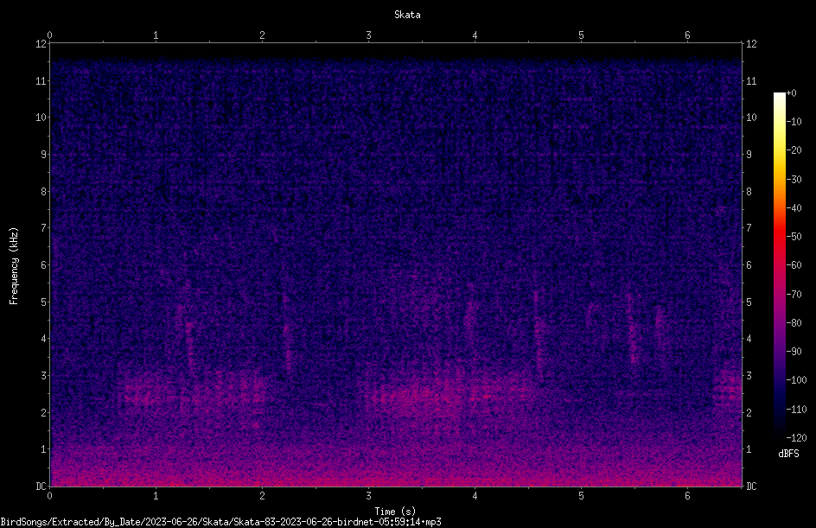The height and width of the screenshot is (528, 816).
Task: Select the '-110' color scale label
Action: pos(796,410)
